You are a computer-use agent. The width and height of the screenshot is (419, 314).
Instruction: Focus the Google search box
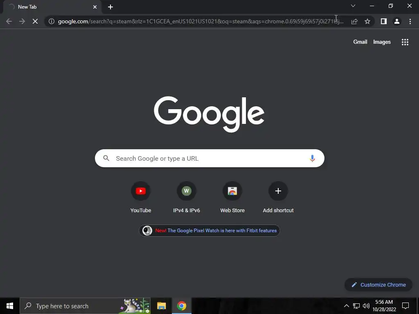coord(209,158)
